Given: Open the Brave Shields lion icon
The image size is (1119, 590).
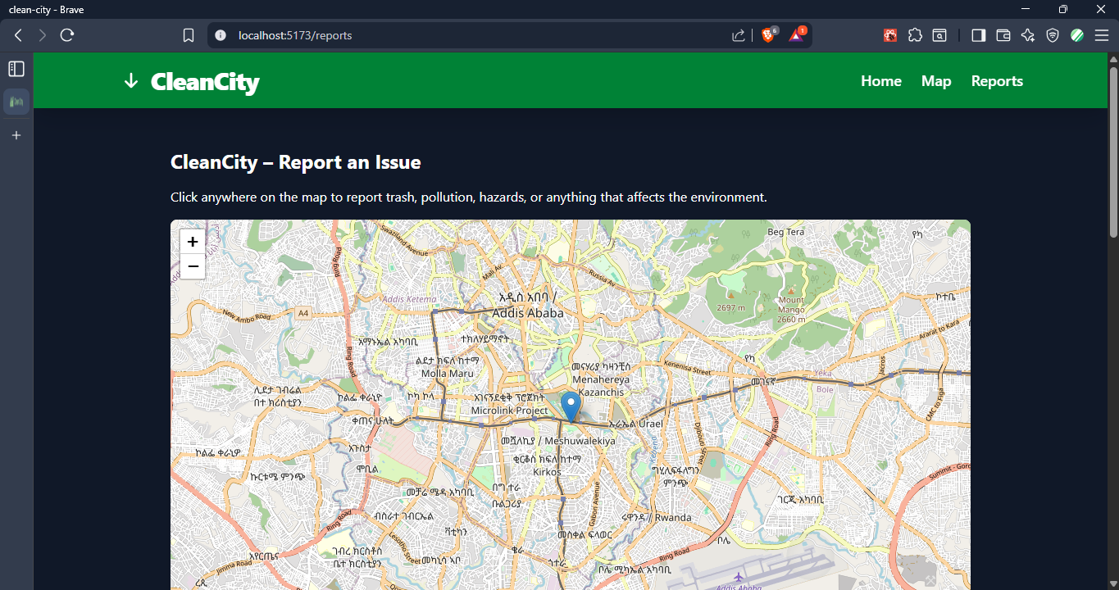Looking at the screenshot, I should tap(769, 35).
